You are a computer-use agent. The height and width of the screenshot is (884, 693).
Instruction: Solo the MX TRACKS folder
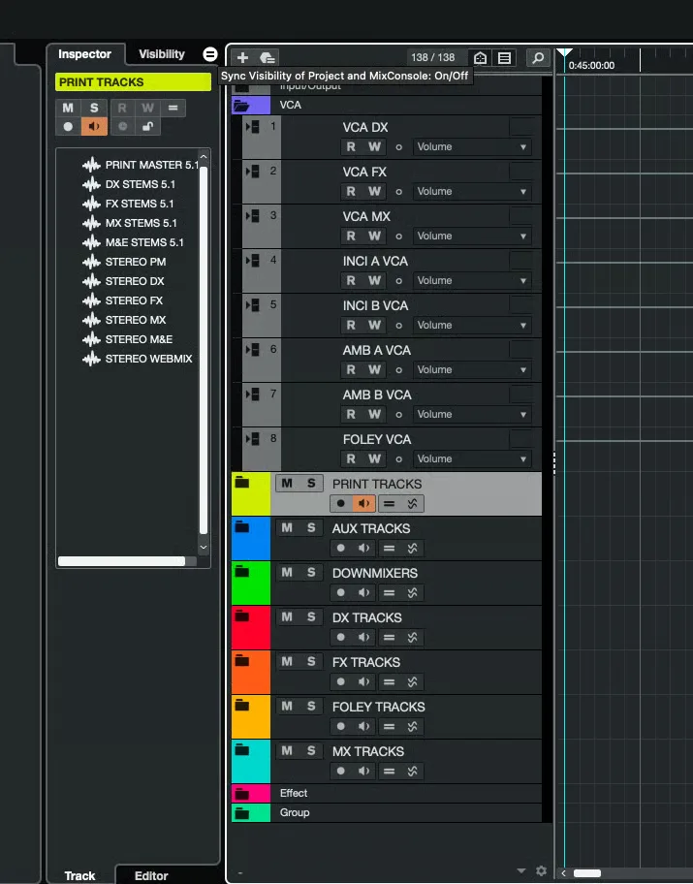click(311, 751)
